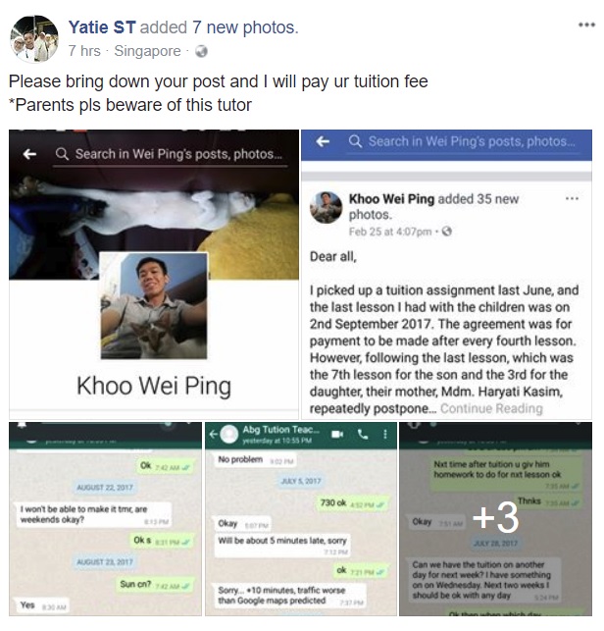
Task: Click the Yatie ST name link
Action: click(102, 27)
